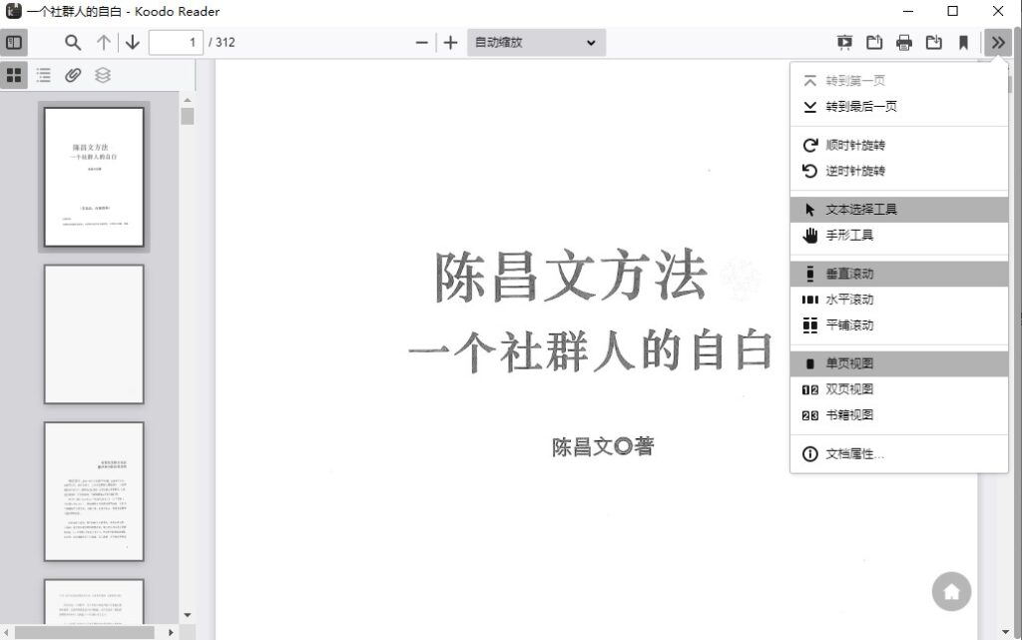Open the search magnifier tool
1022x640 pixels.
(72, 43)
